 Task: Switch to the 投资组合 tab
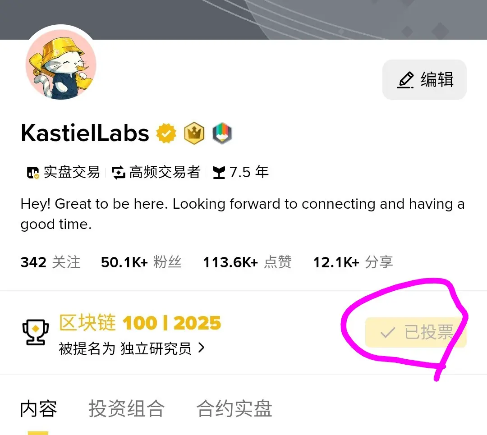(x=126, y=408)
